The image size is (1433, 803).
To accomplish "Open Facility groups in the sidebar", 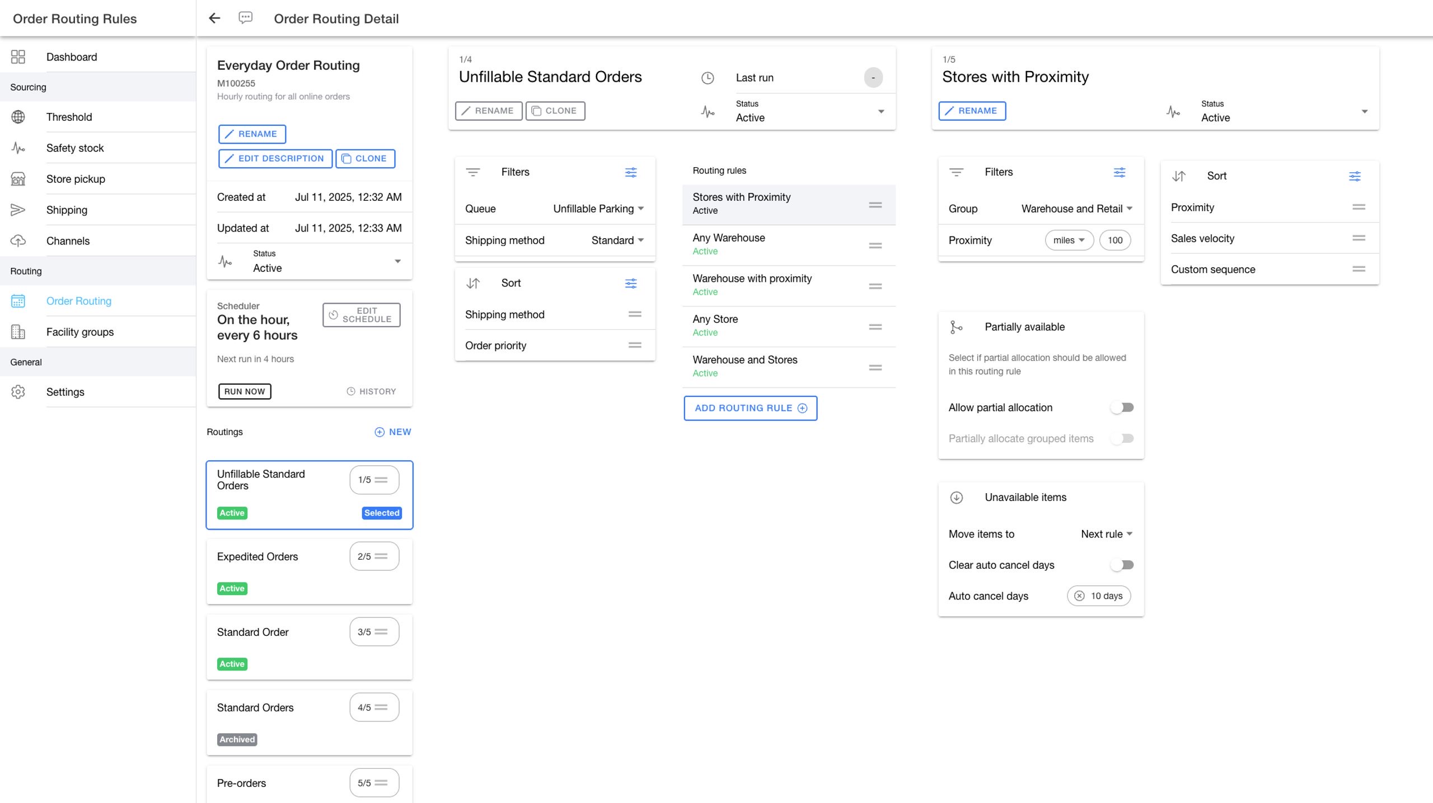I will (x=98, y=332).
